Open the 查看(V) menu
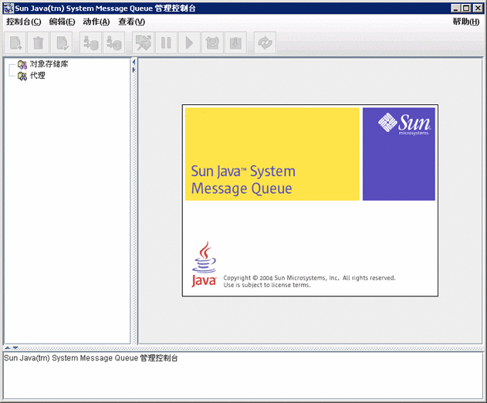Image resolution: width=487 pixels, height=403 pixels. coord(131,22)
